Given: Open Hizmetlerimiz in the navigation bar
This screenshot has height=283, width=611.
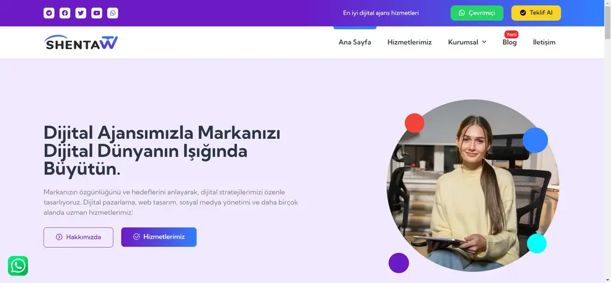Looking at the screenshot, I should [410, 42].
